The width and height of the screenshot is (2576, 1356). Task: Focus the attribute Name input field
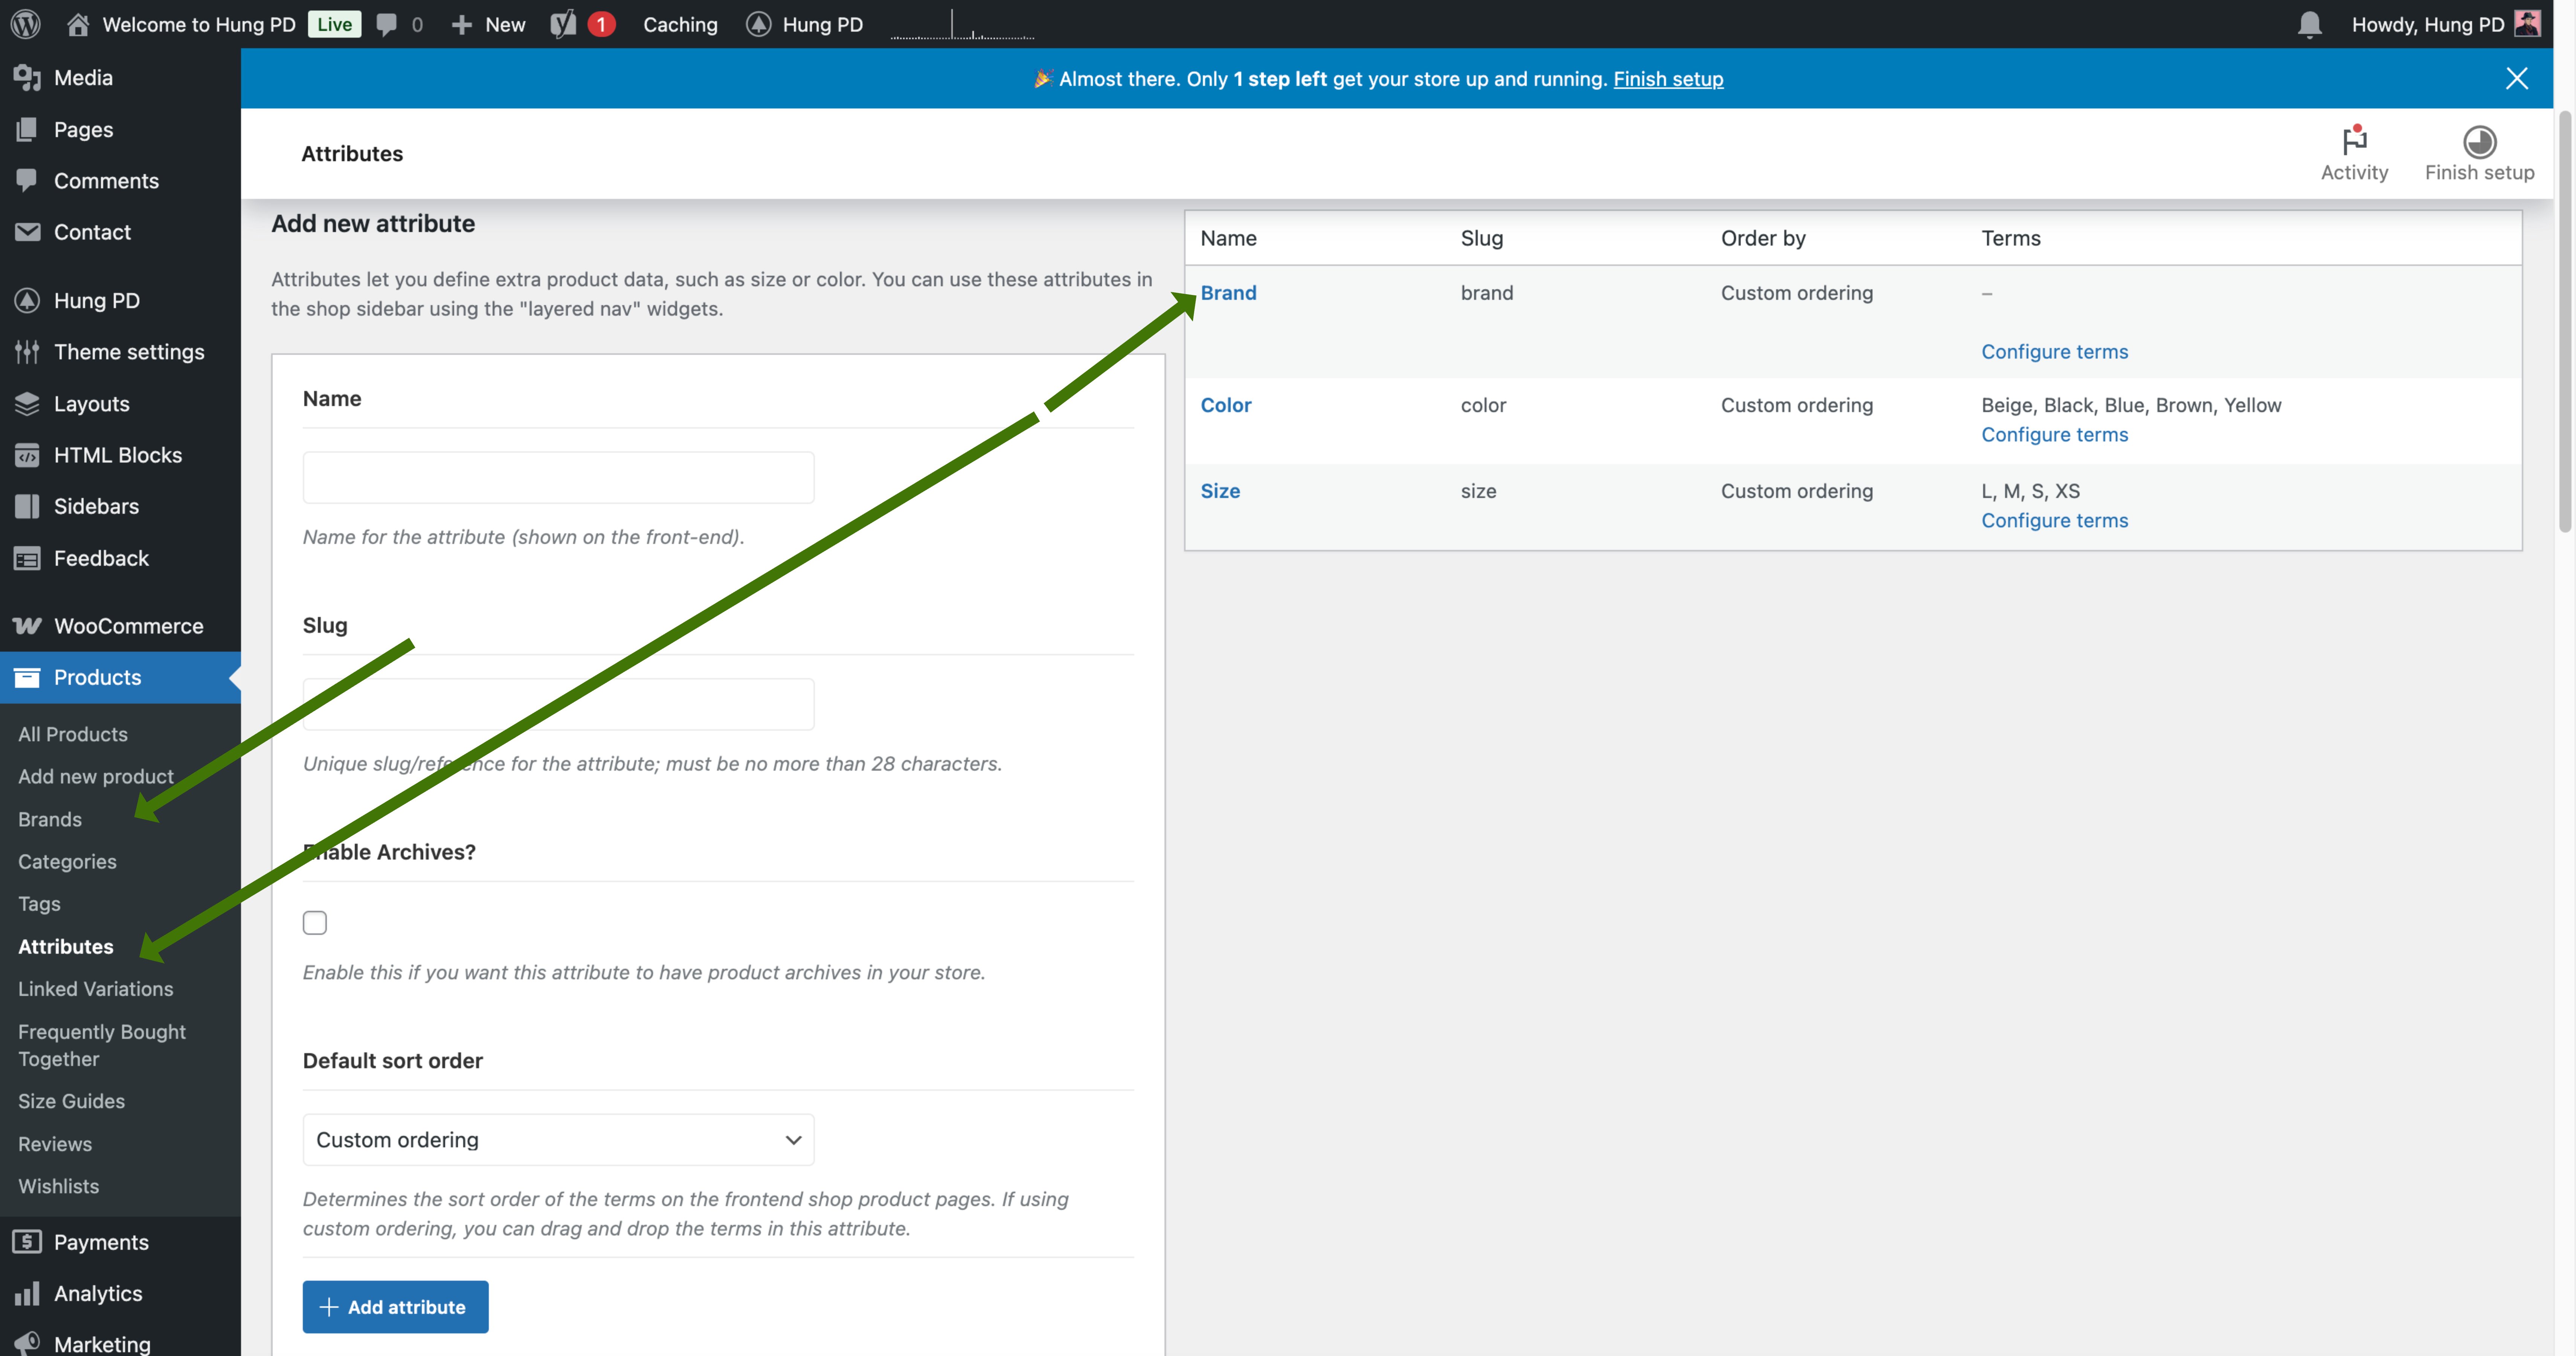pyautogui.click(x=558, y=477)
